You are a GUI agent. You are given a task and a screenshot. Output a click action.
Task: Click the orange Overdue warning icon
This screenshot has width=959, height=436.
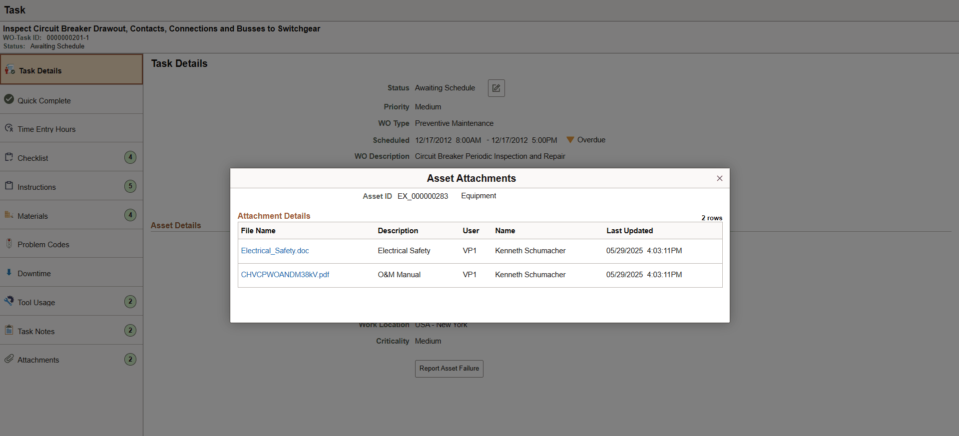coord(570,140)
